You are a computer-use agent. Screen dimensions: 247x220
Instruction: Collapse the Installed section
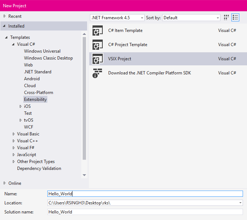tap(4, 26)
